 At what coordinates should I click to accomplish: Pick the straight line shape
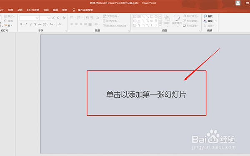(x=143, y=17)
